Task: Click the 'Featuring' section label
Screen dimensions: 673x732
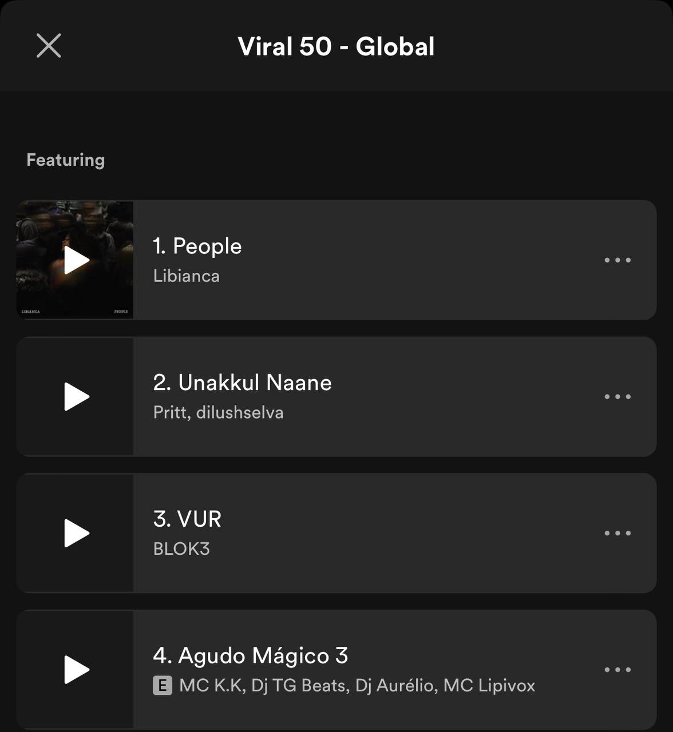Action: 66,160
